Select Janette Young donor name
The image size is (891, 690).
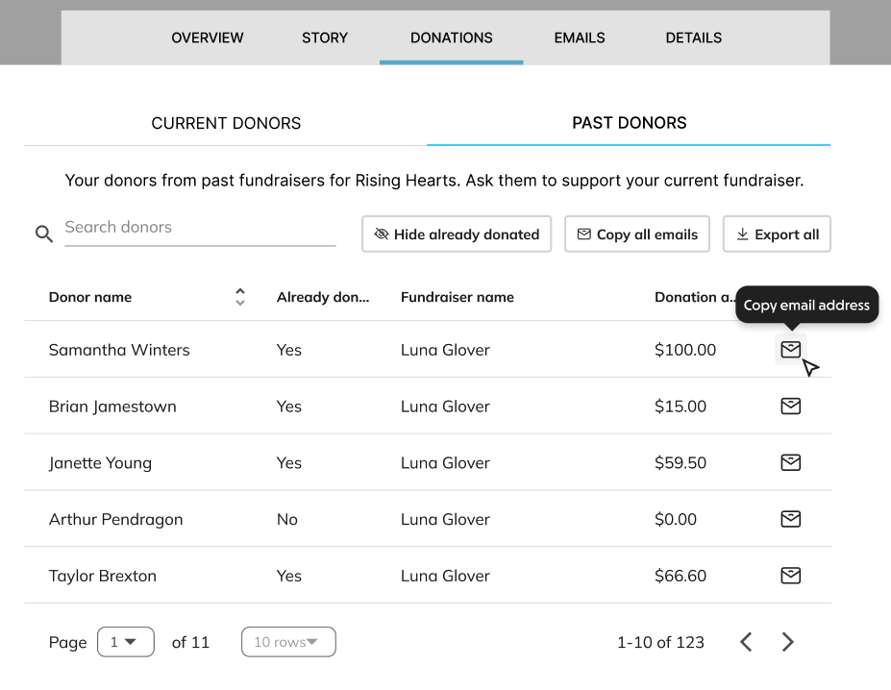tap(100, 463)
